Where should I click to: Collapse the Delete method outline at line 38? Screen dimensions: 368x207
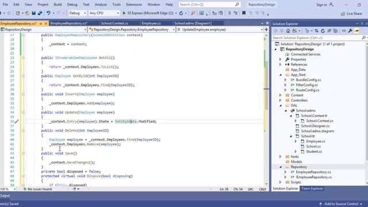coord(23,131)
